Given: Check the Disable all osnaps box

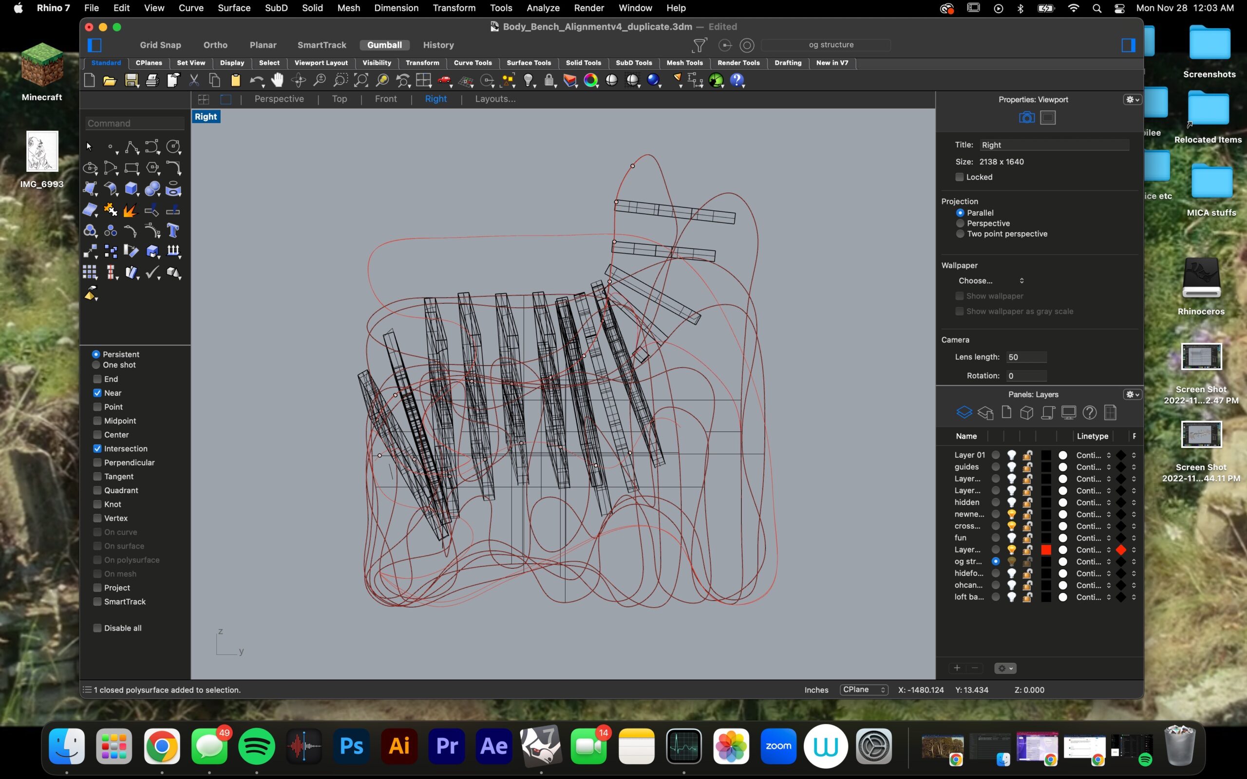Looking at the screenshot, I should [97, 628].
